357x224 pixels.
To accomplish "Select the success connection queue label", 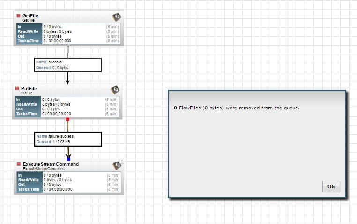I will tap(68, 65).
